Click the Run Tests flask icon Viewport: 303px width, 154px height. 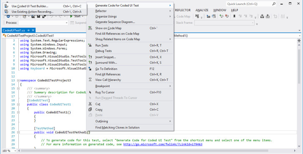pos(90,45)
